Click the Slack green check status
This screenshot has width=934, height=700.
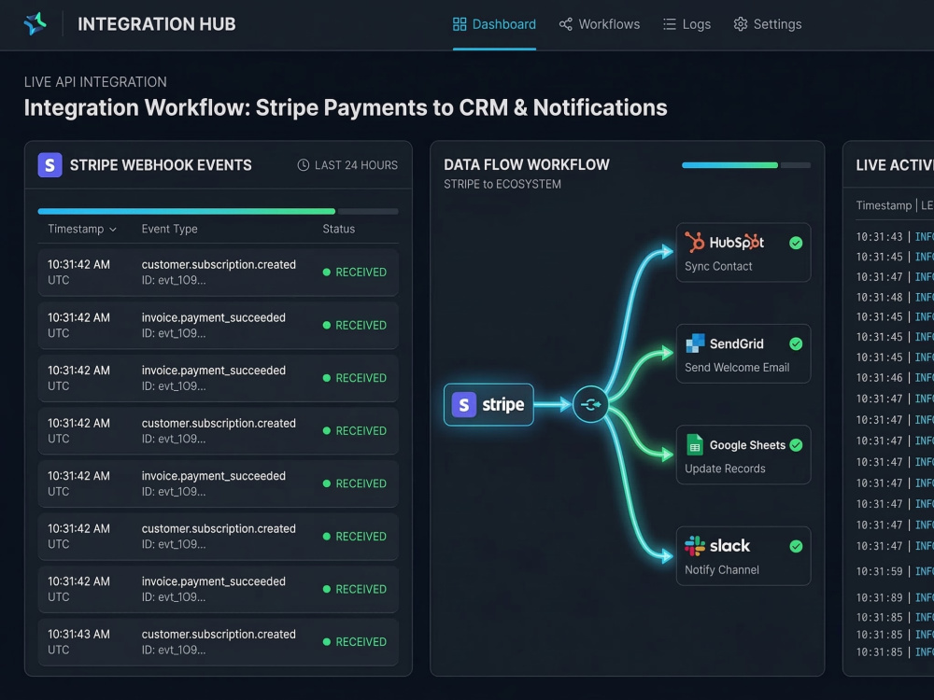click(796, 546)
